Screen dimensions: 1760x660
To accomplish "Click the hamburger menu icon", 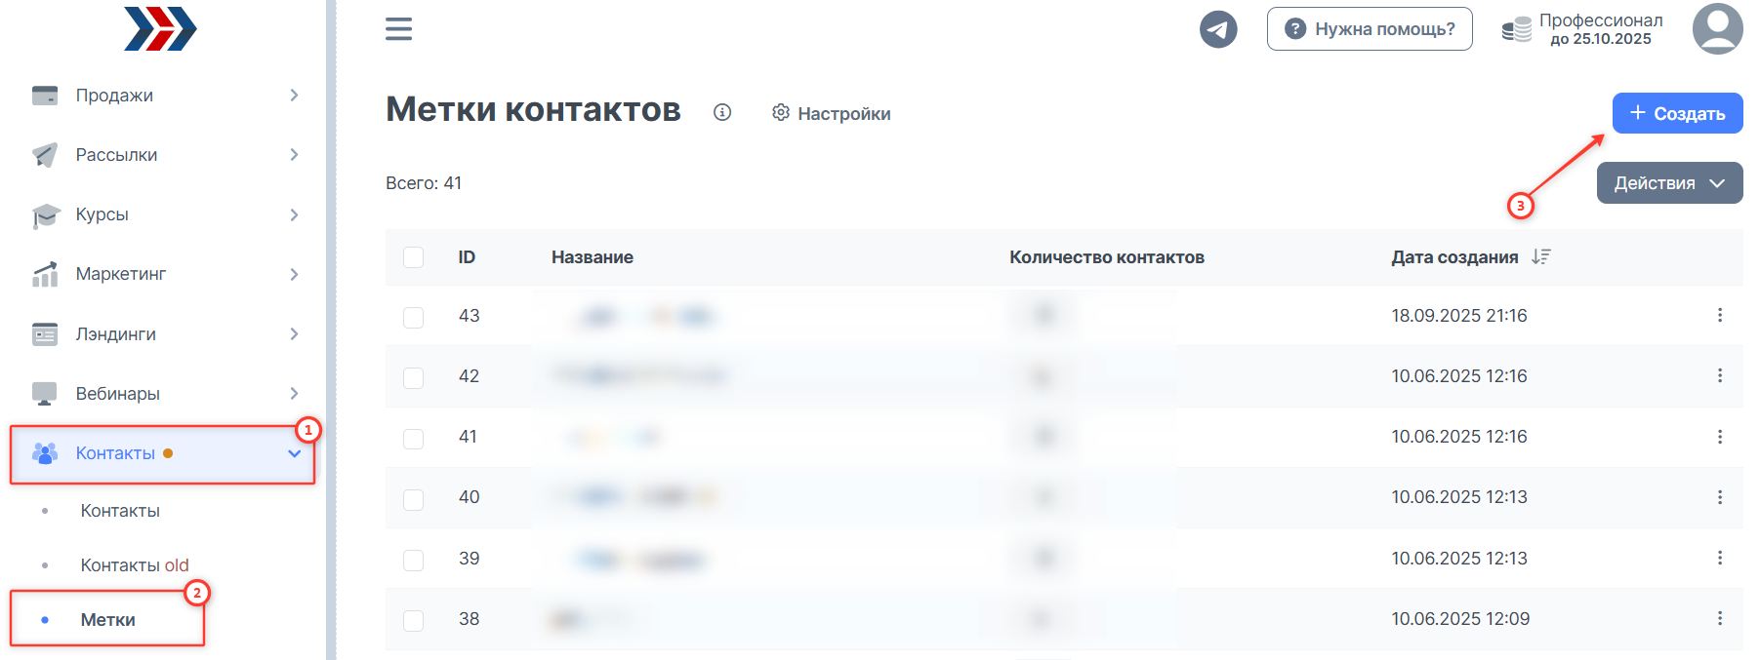I will tap(398, 29).
